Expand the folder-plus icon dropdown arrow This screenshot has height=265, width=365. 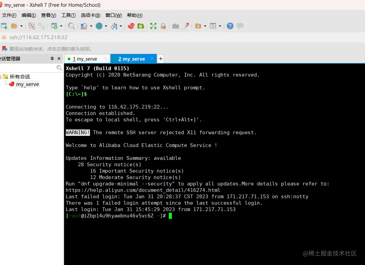tap(205, 26)
